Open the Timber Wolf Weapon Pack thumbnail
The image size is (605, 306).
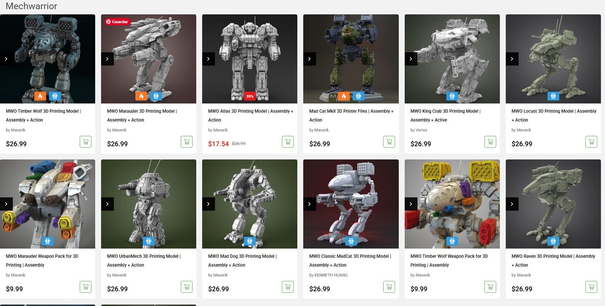pos(452,204)
